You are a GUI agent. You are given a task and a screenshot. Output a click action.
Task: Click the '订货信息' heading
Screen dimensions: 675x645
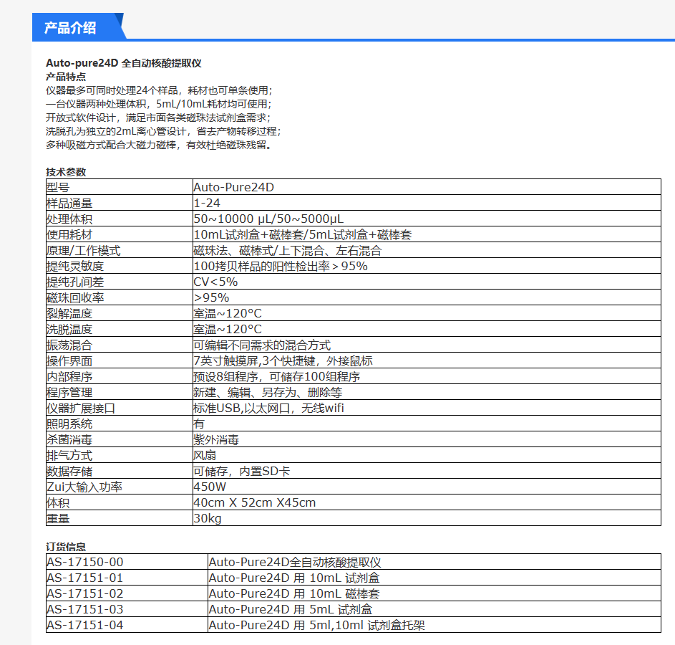coord(66,547)
